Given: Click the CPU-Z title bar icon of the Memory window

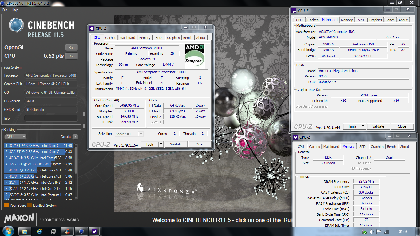Looking at the screenshot, I should pyautogui.click(x=295, y=137).
